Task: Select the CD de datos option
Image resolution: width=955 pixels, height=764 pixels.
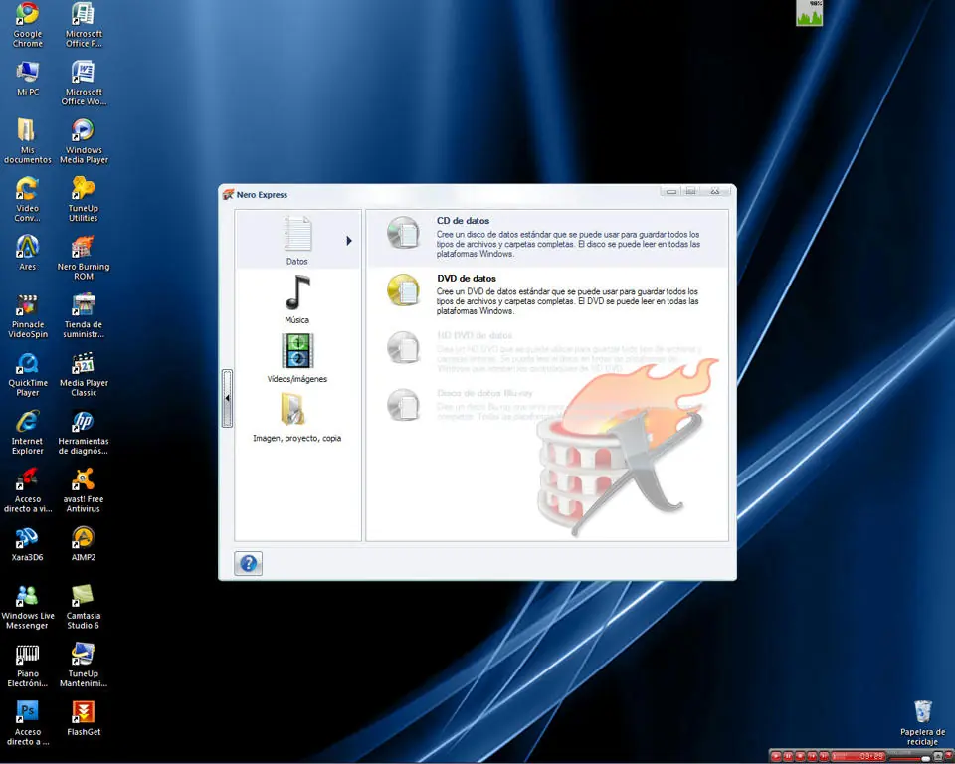Action: (547, 238)
